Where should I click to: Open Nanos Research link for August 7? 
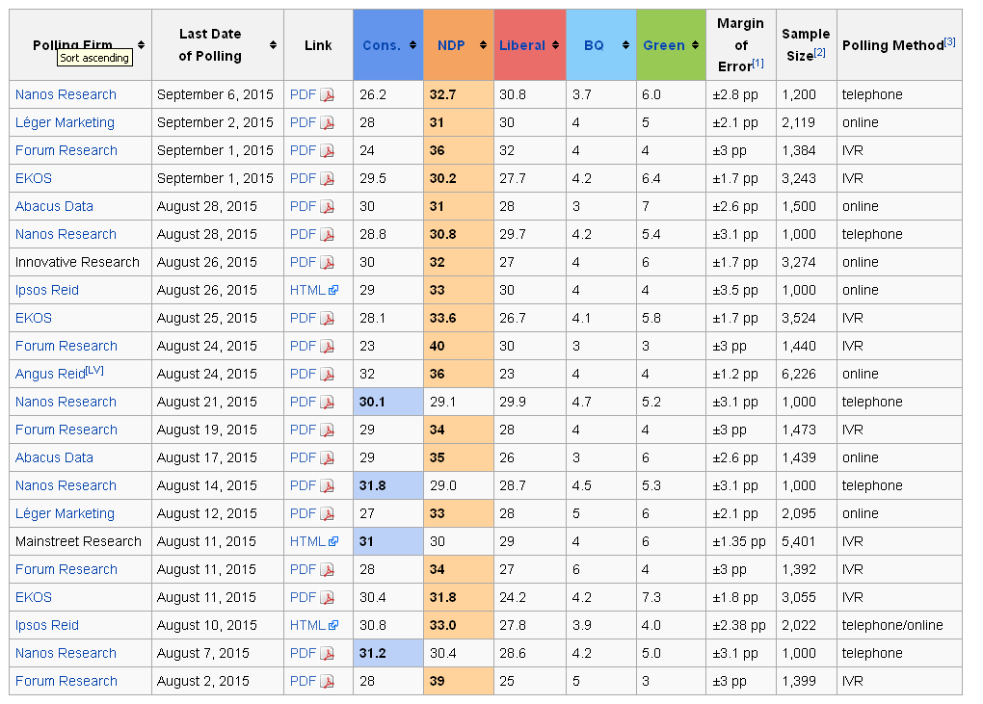coord(66,653)
